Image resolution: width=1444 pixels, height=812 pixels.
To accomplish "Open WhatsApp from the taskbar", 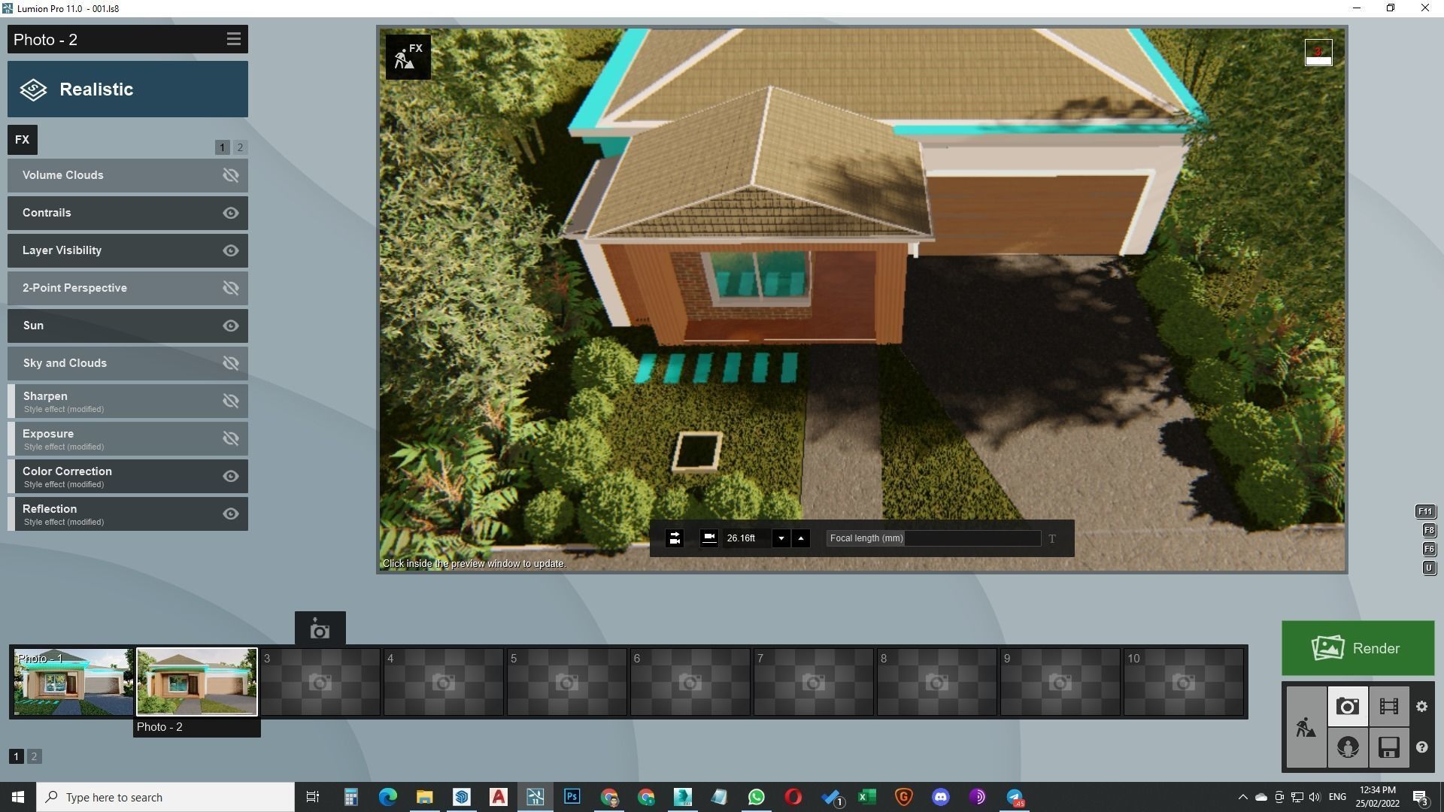I will click(756, 797).
